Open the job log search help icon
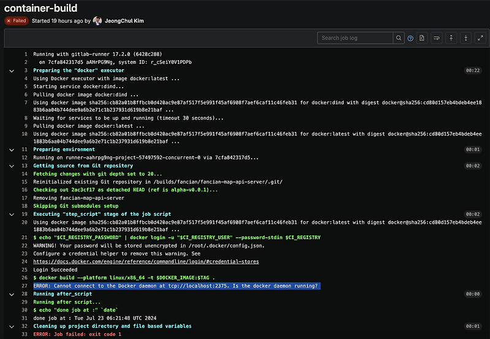 pos(410,38)
